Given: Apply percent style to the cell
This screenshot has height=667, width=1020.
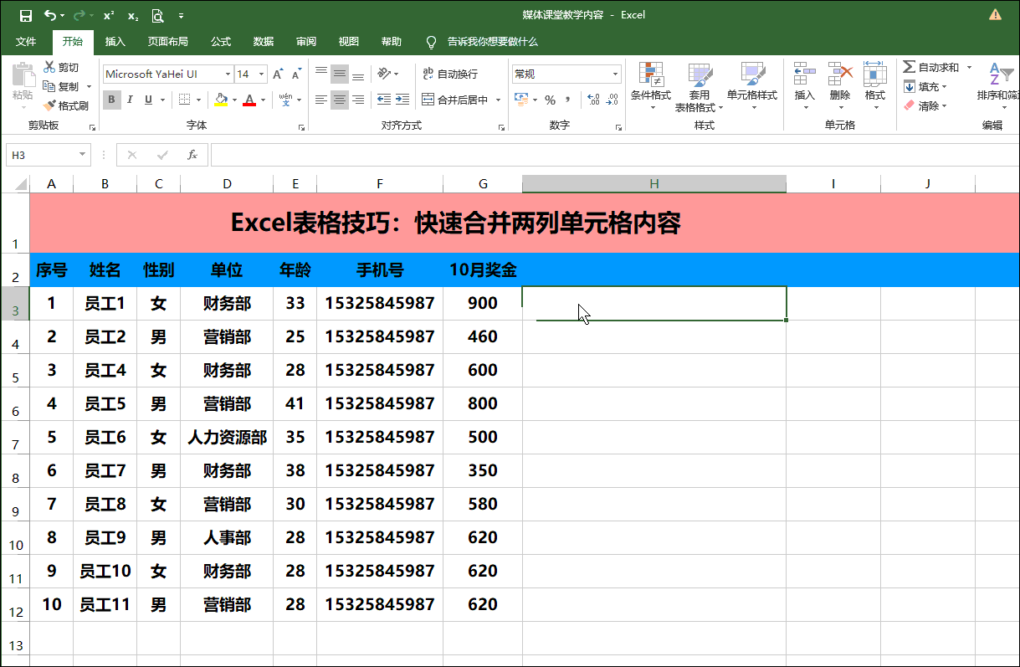Looking at the screenshot, I should (x=550, y=100).
